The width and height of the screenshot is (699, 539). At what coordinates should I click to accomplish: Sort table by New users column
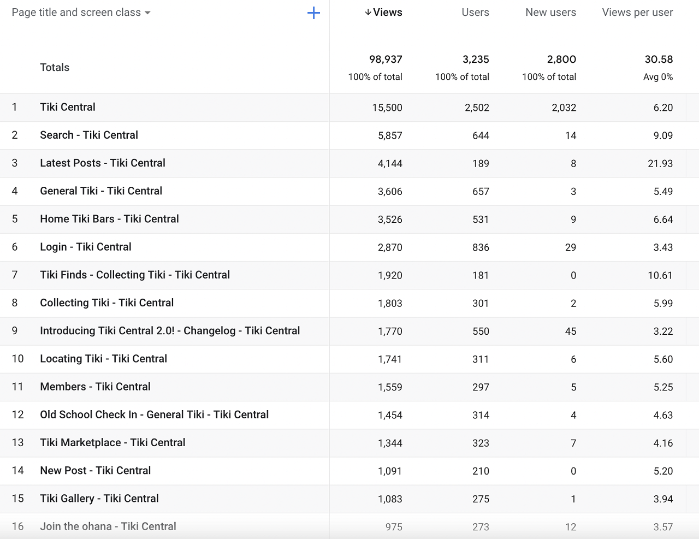pyautogui.click(x=550, y=13)
